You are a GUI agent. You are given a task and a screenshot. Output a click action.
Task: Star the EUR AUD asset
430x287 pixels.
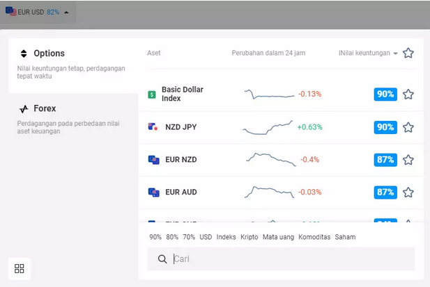click(408, 192)
